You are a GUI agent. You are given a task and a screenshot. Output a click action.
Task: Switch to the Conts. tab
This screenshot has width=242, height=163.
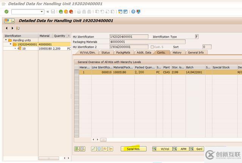coord(161,52)
